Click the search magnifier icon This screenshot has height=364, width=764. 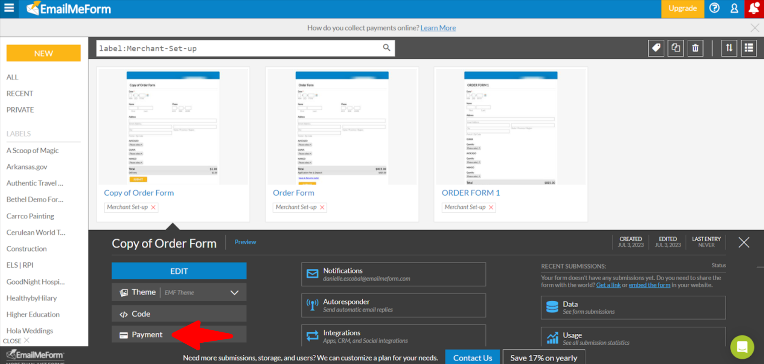tap(387, 48)
